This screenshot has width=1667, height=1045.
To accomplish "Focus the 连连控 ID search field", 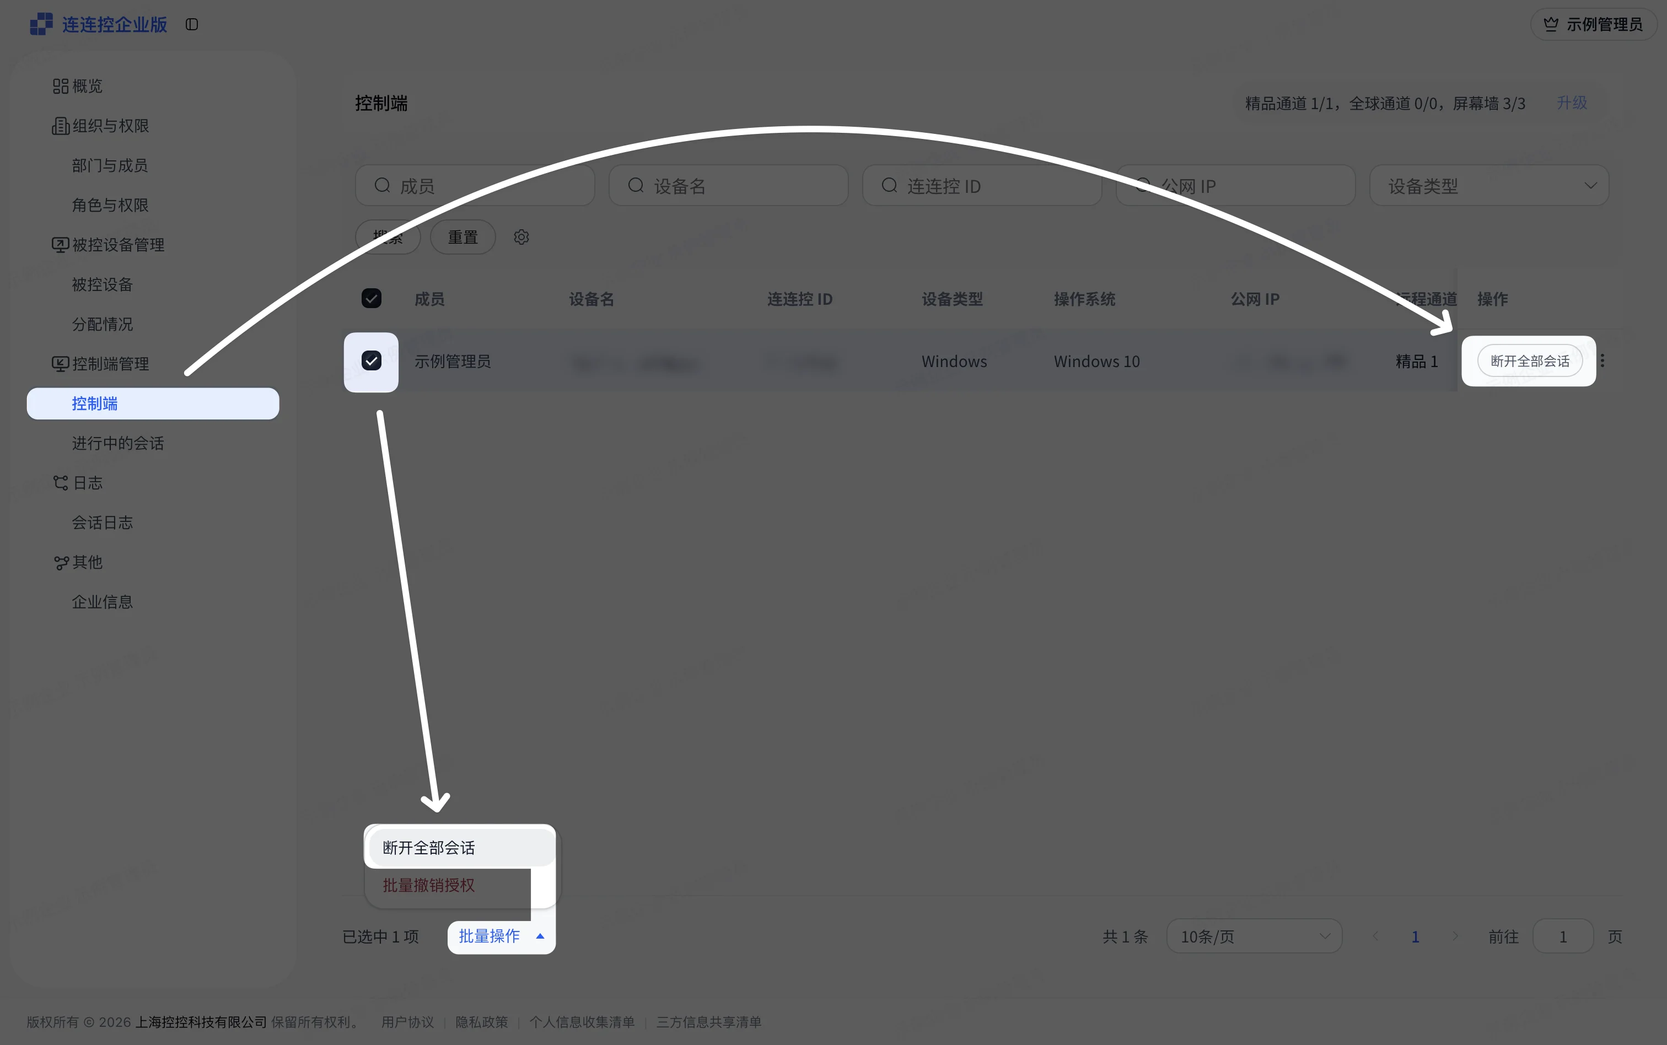I will click(982, 185).
